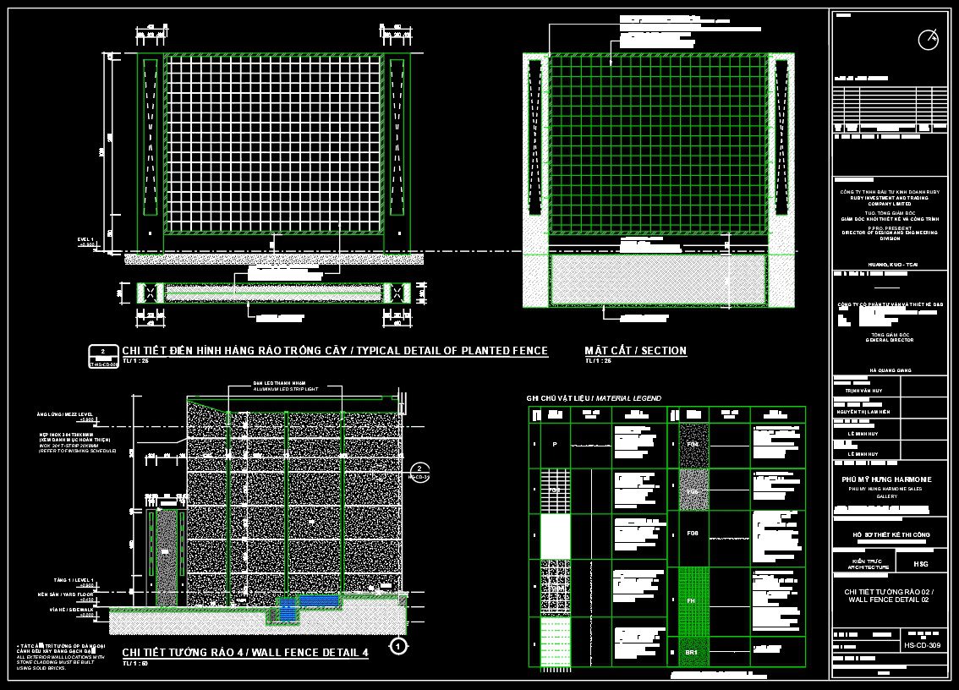This screenshot has height=690, width=959.
Task: Select the Mặt Cắt / Section title
Action: (635, 351)
